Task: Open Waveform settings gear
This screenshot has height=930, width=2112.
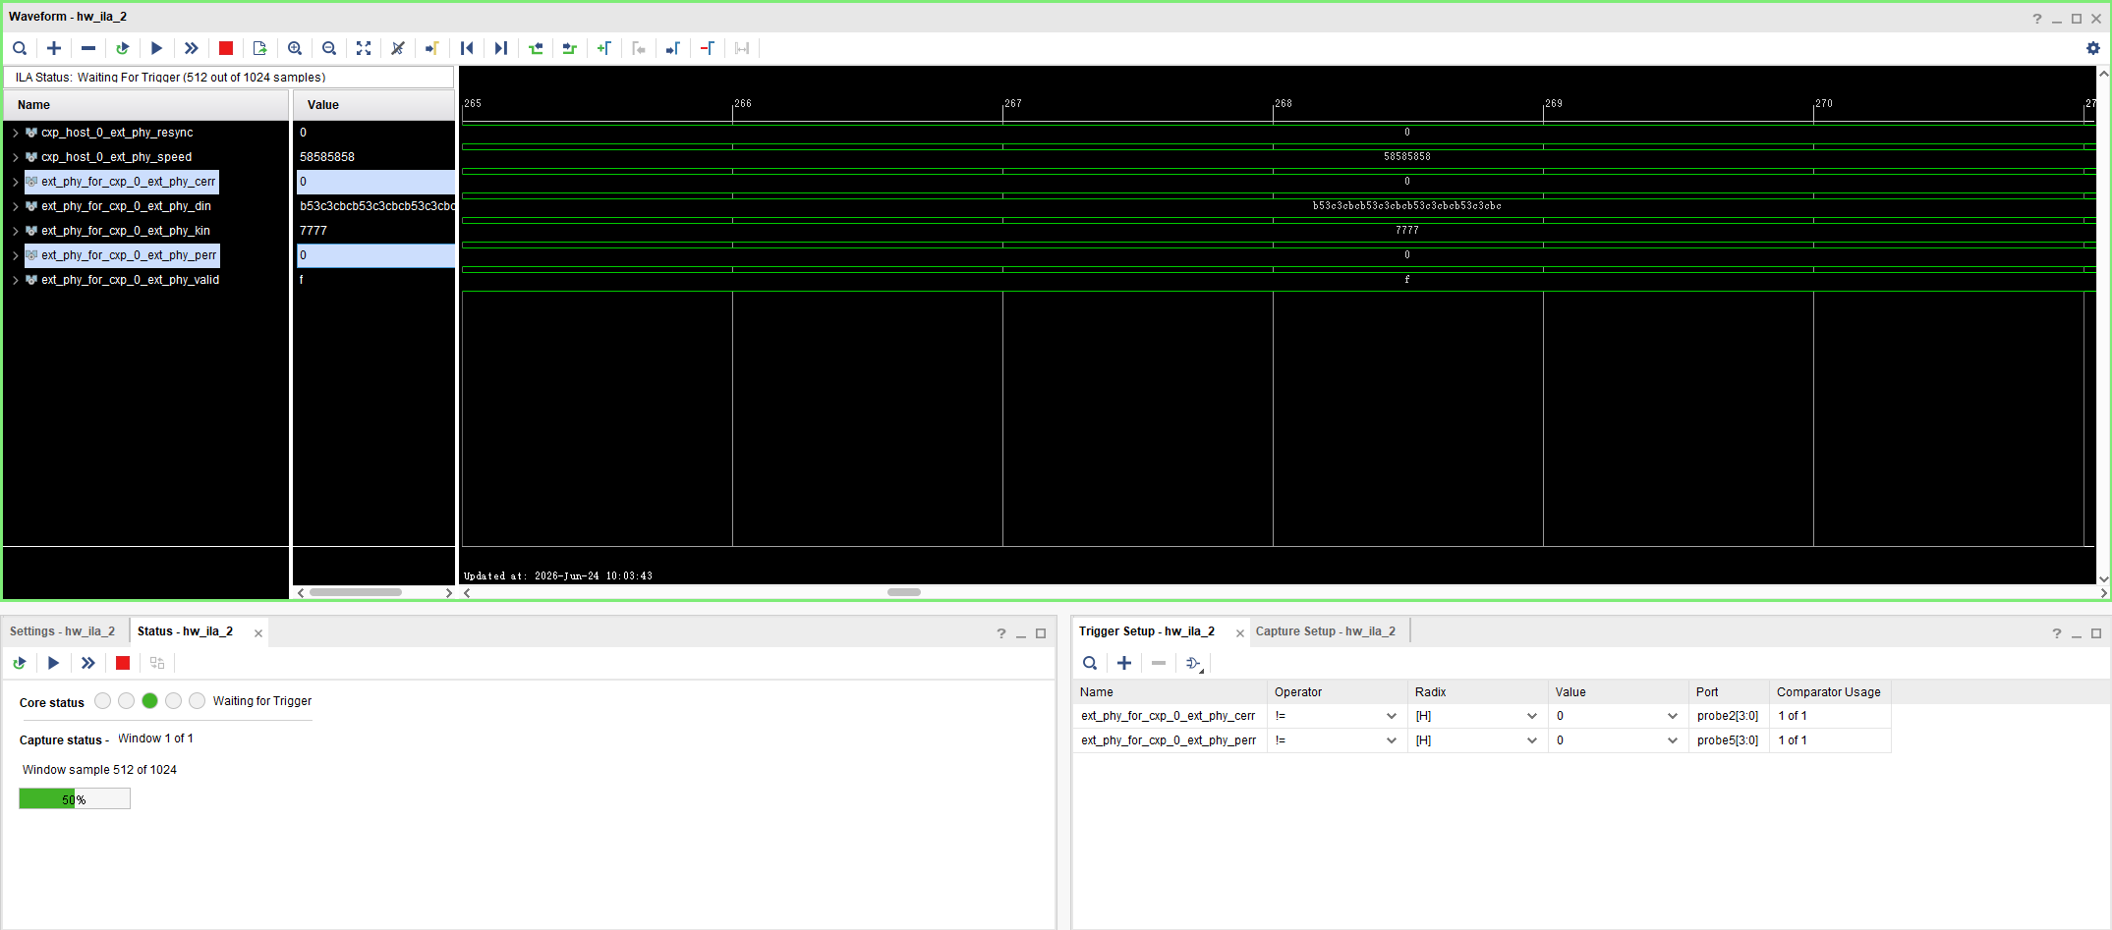Action: [2093, 48]
